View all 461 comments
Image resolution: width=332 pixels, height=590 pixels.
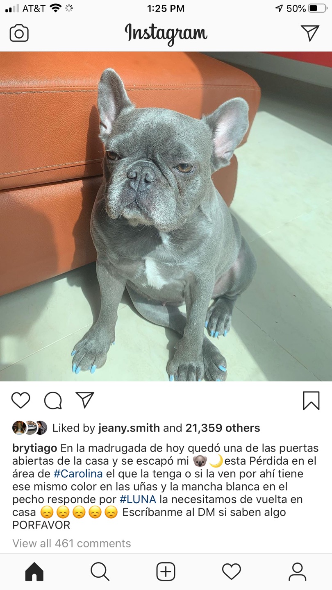pos(72,543)
